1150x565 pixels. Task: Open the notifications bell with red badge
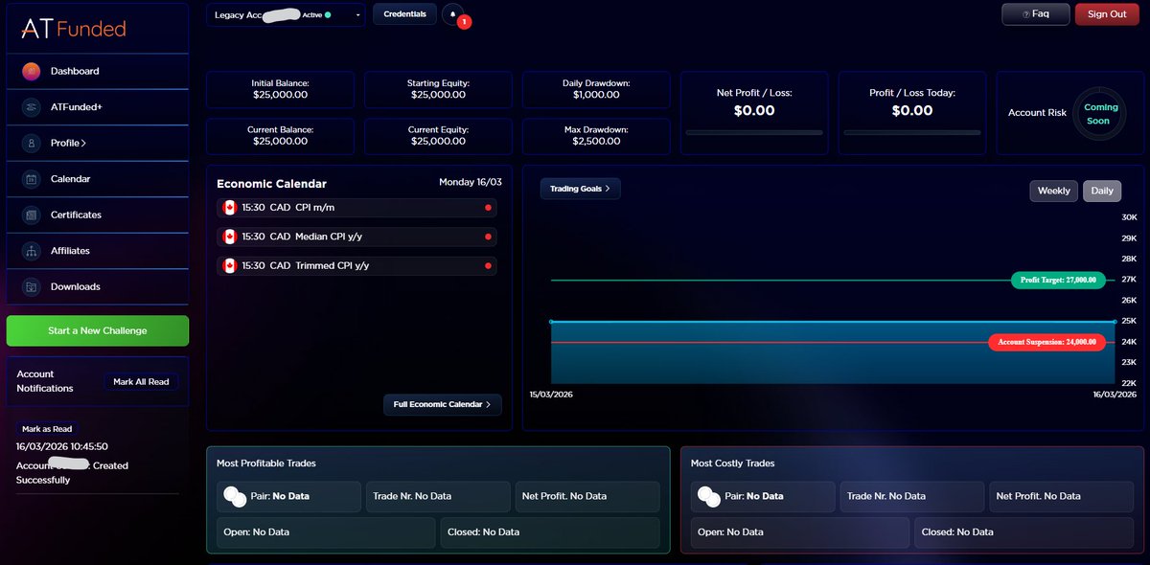(x=453, y=14)
